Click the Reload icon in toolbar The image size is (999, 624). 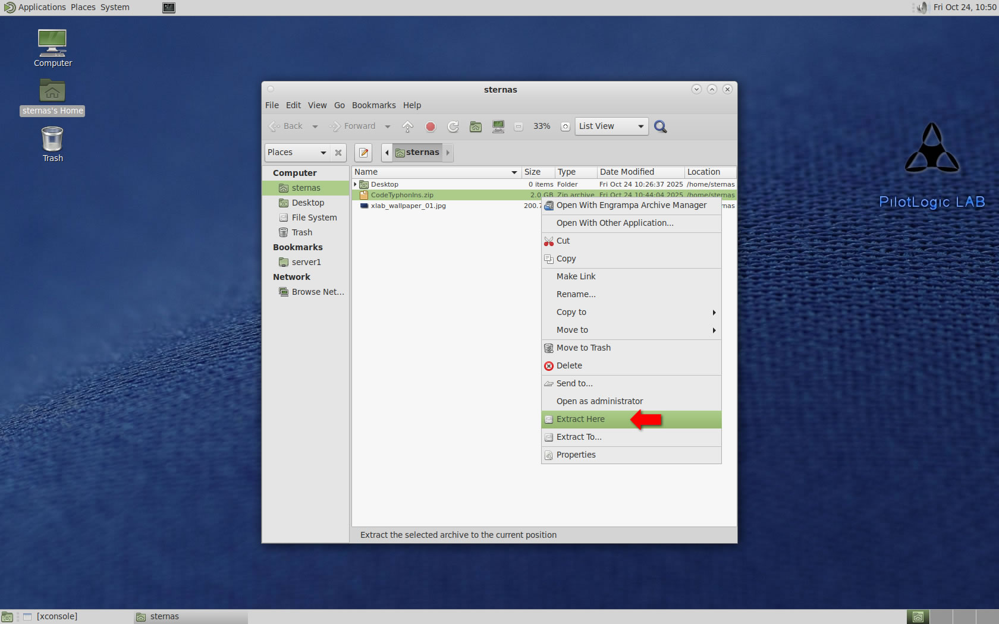[453, 127]
